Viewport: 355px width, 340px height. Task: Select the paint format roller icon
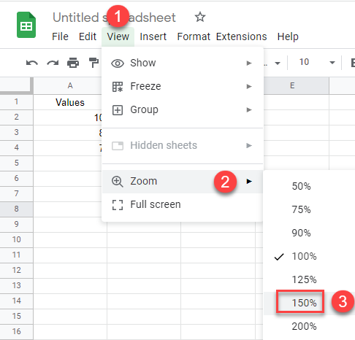[93, 63]
